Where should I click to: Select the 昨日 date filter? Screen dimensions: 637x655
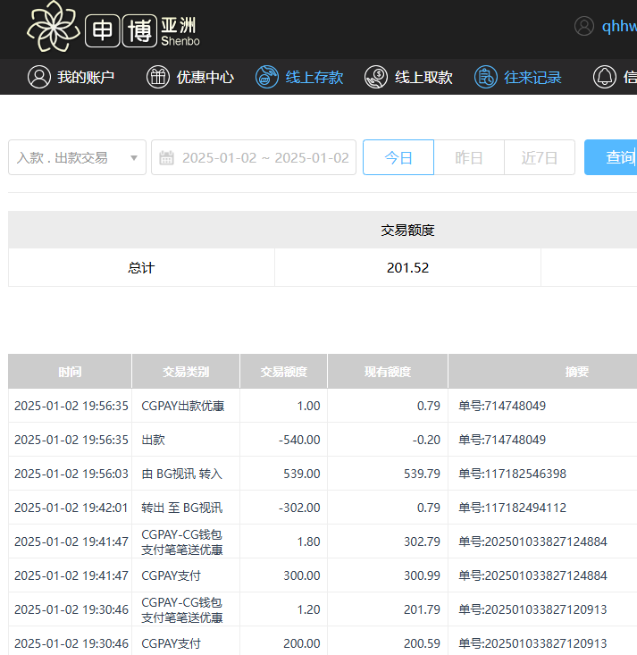coord(469,157)
